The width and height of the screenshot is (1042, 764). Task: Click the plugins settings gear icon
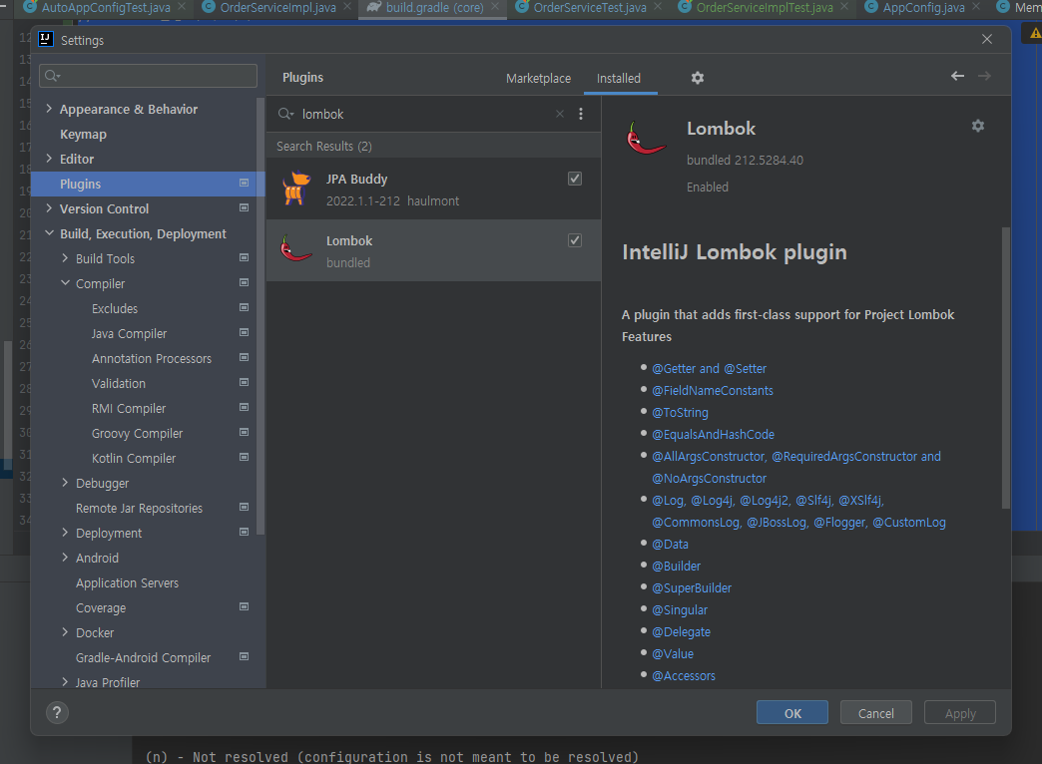pos(697,78)
